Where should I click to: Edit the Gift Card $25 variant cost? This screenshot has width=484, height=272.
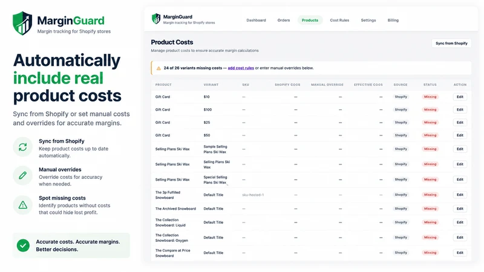coord(460,123)
